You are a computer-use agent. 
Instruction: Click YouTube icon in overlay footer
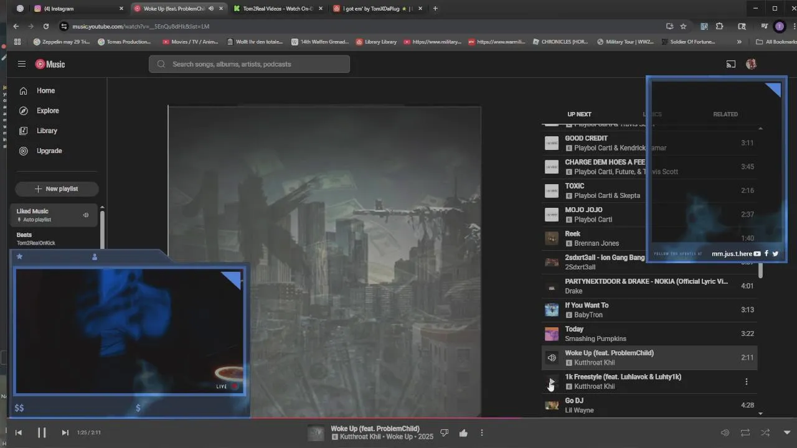tap(757, 254)
